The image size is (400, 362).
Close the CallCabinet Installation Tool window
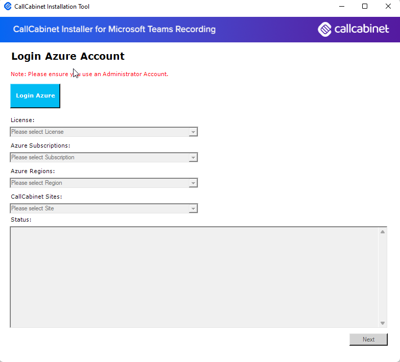point(388,6)
